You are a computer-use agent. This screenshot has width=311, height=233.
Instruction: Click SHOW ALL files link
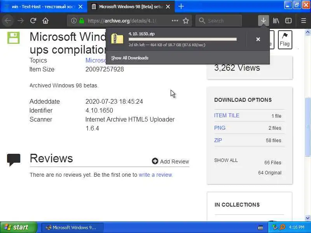[226, 160]
